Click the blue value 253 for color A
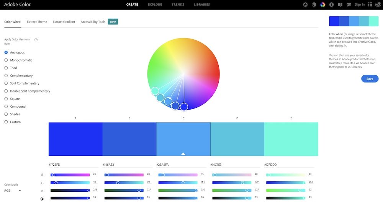Viewport: 383px width, 215px height. pyautogui.click(x=95, y=189)
